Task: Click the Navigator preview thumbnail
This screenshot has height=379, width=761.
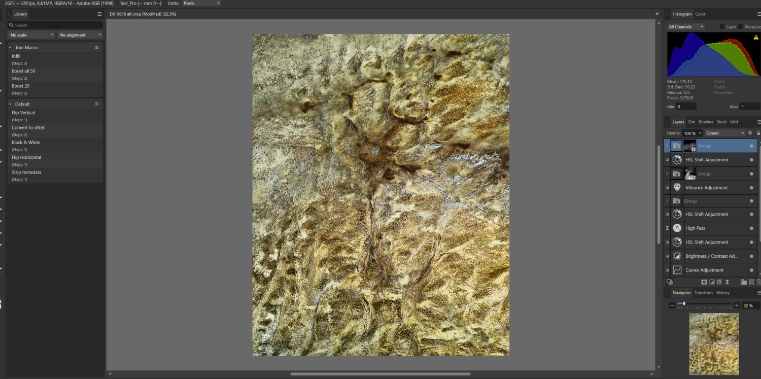Action: click(x=714, y=344)
